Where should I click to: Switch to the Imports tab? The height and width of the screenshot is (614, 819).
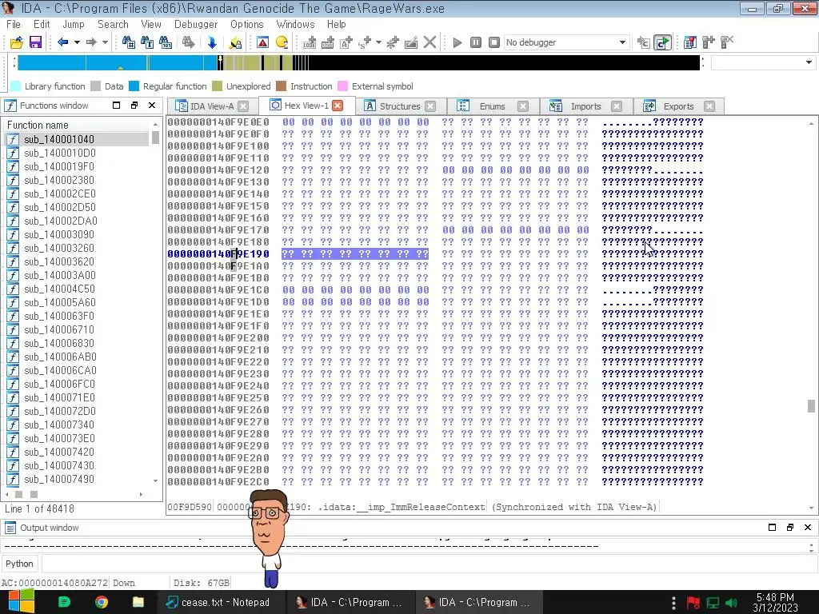pyautogui.click(x=585, y=106)
